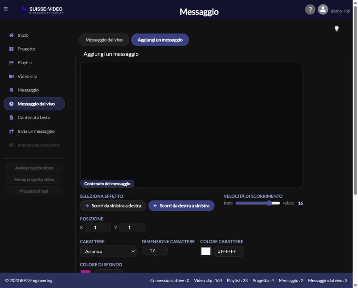Select Scorri da destra a sinistra effect
The width and height of the screenshot is (358, 288).
[x=181, y=206]
